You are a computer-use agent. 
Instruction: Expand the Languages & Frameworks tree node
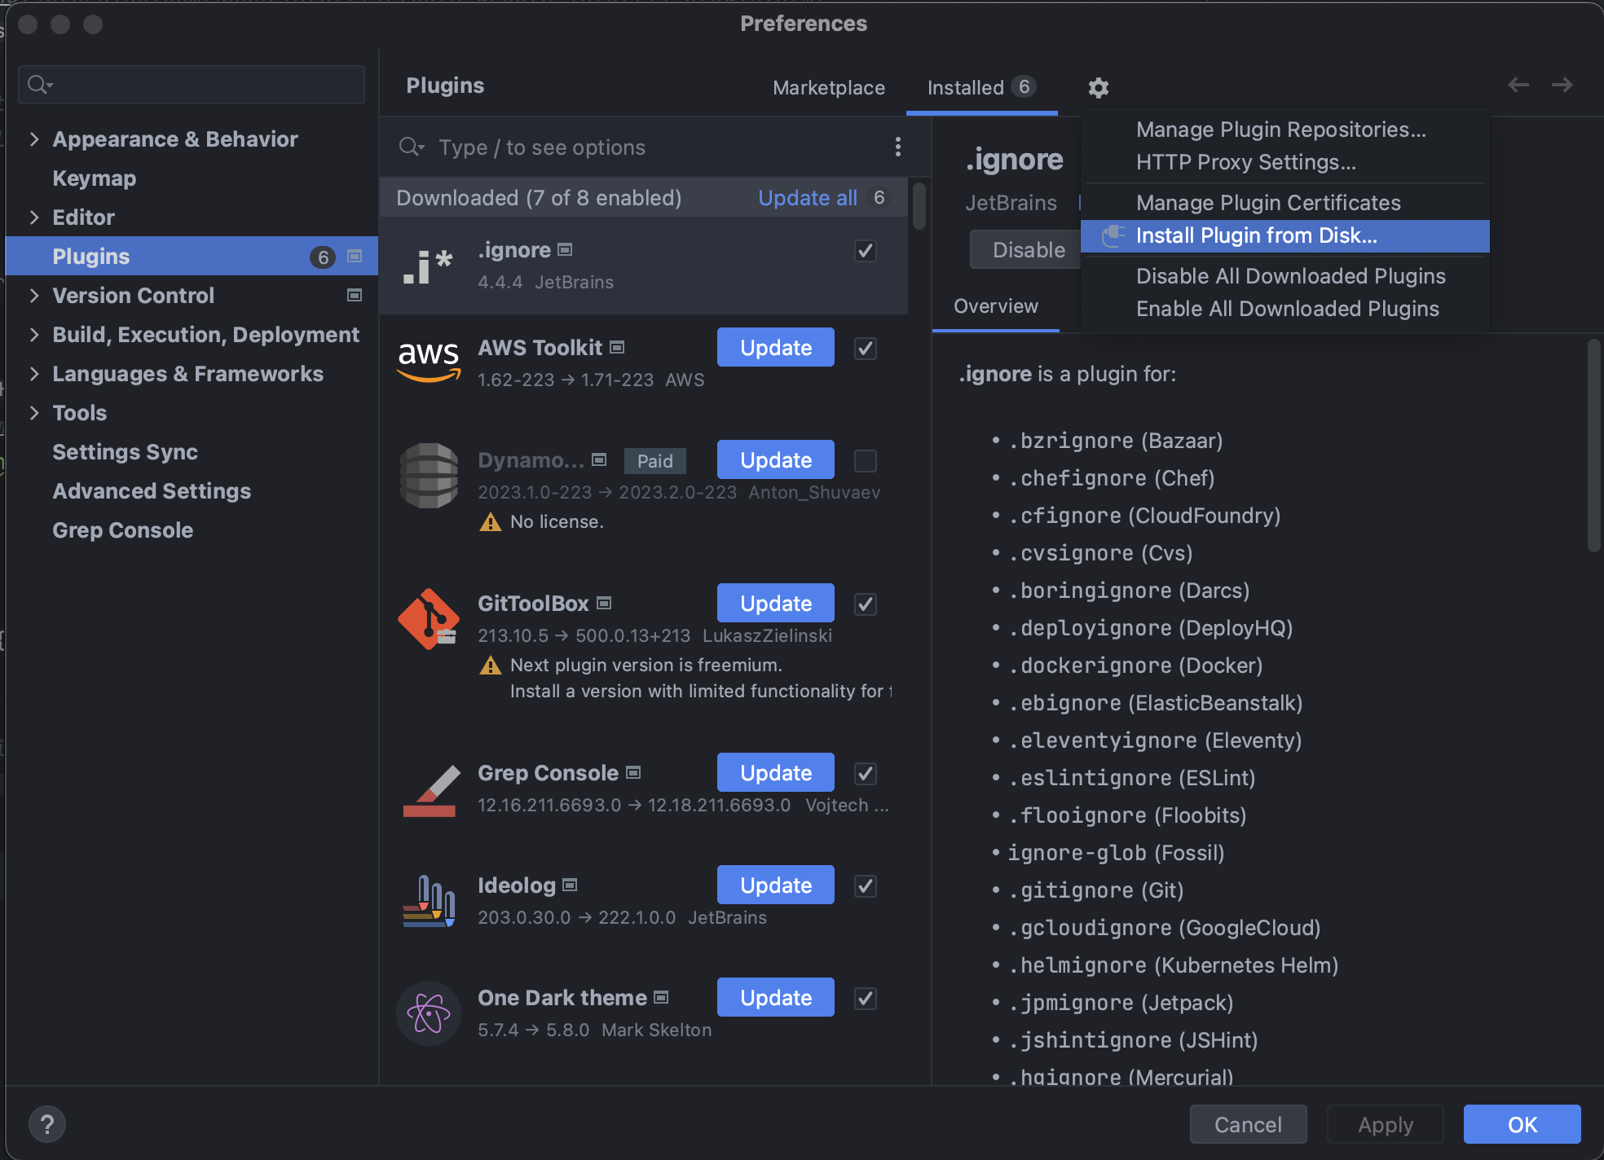[34, 374]
